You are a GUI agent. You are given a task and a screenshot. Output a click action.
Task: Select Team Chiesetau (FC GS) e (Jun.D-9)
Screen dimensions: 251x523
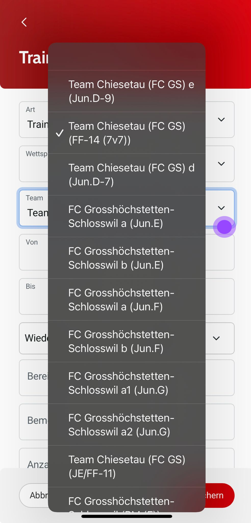click(x=127, y=91)
